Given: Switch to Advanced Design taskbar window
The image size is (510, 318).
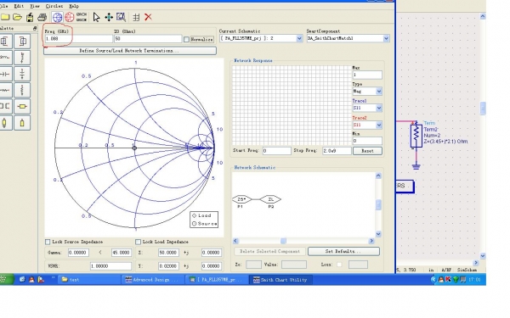Looking at the screenshot, I should [152, 280].
